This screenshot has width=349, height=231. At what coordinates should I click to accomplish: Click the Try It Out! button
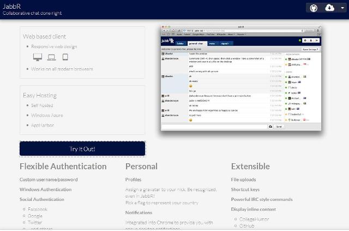(x=82, y=149)
